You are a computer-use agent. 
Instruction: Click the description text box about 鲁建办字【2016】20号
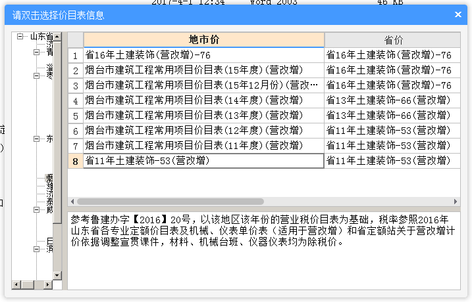coord(264,251)
